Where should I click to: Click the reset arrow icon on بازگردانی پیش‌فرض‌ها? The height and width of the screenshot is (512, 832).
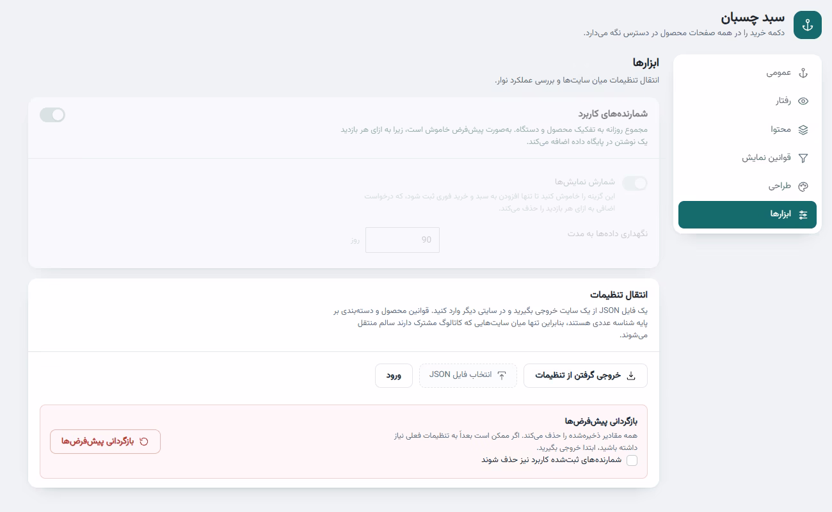pyautogui.click(x=144, y=442)
